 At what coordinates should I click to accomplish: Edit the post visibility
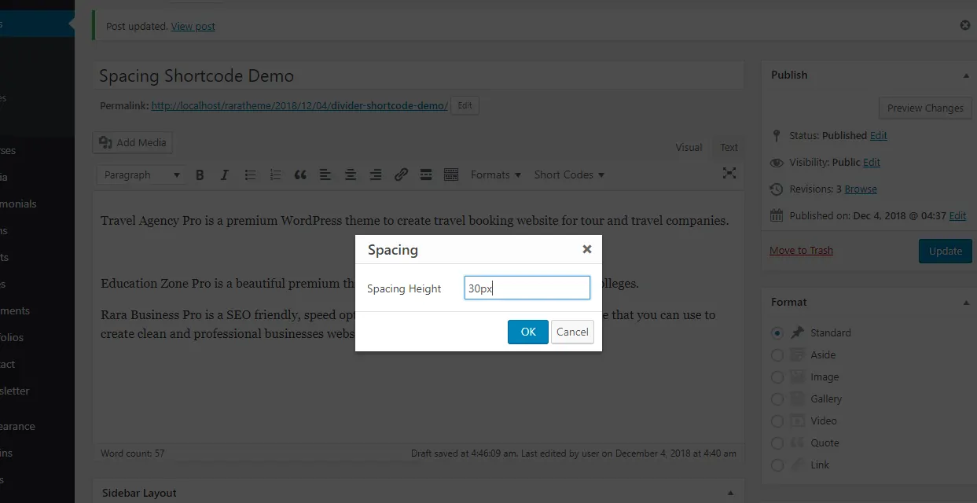point(872,162)
